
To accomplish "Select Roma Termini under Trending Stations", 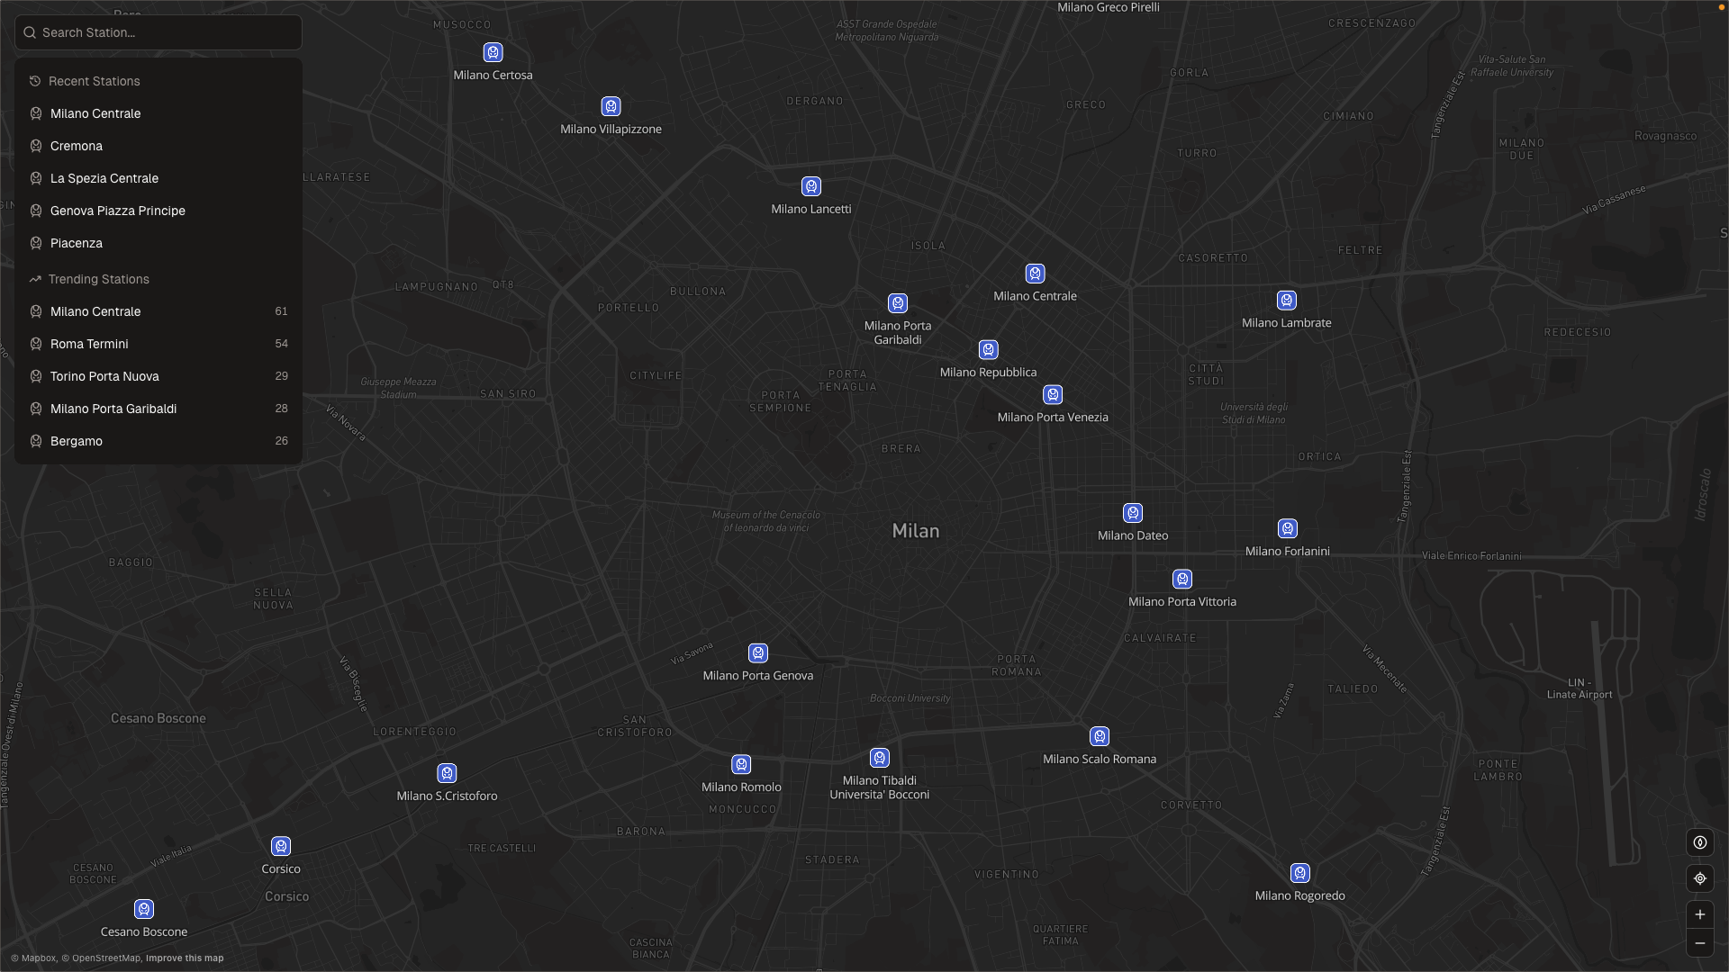I will point(89,344).
